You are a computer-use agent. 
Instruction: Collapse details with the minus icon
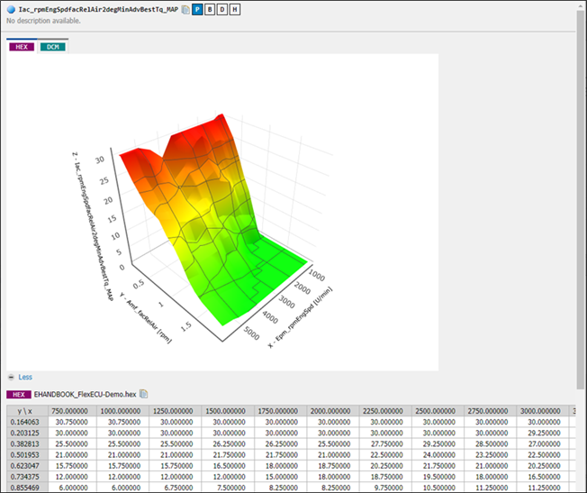(x=11, y=378)
